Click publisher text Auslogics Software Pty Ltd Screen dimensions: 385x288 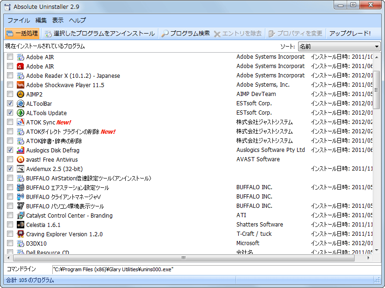[271, 150]
